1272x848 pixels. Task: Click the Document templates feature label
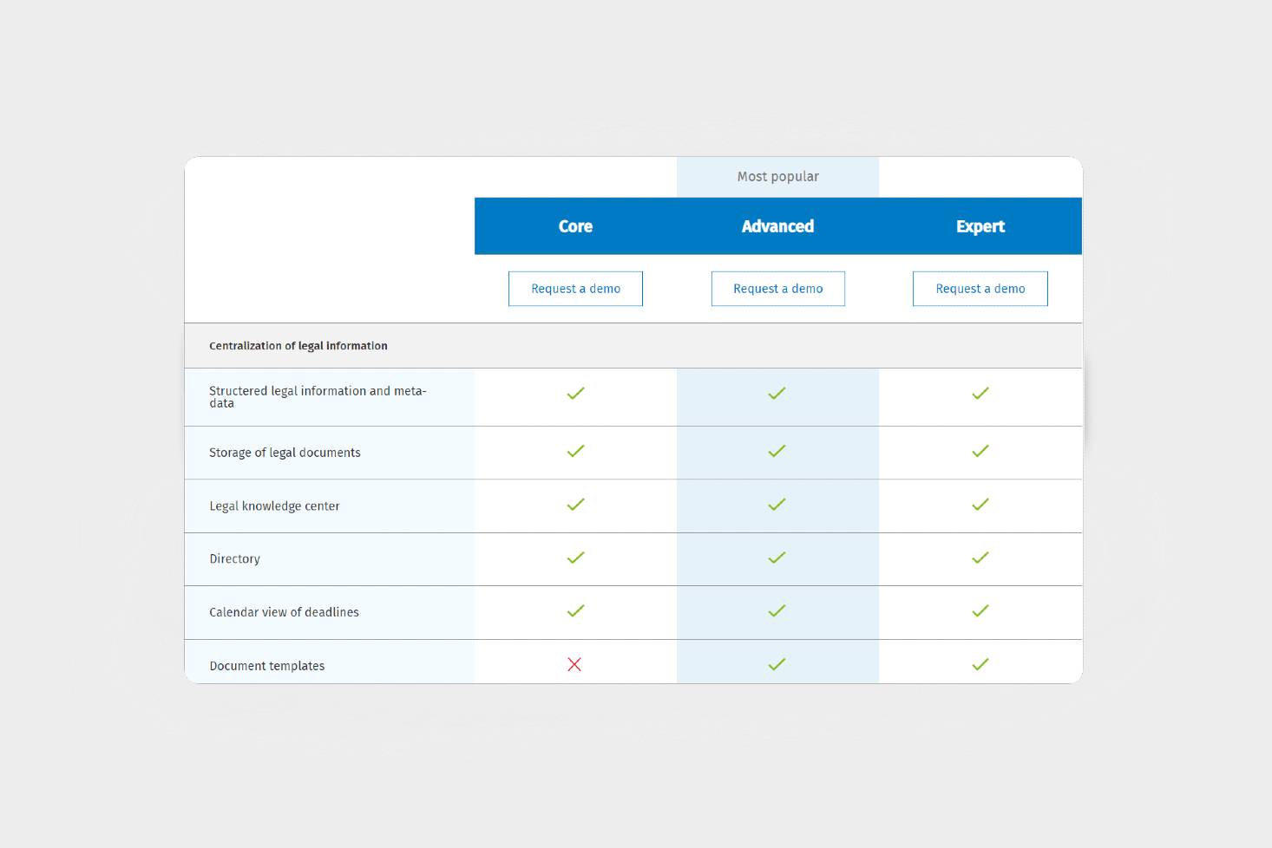click(267, 666)
